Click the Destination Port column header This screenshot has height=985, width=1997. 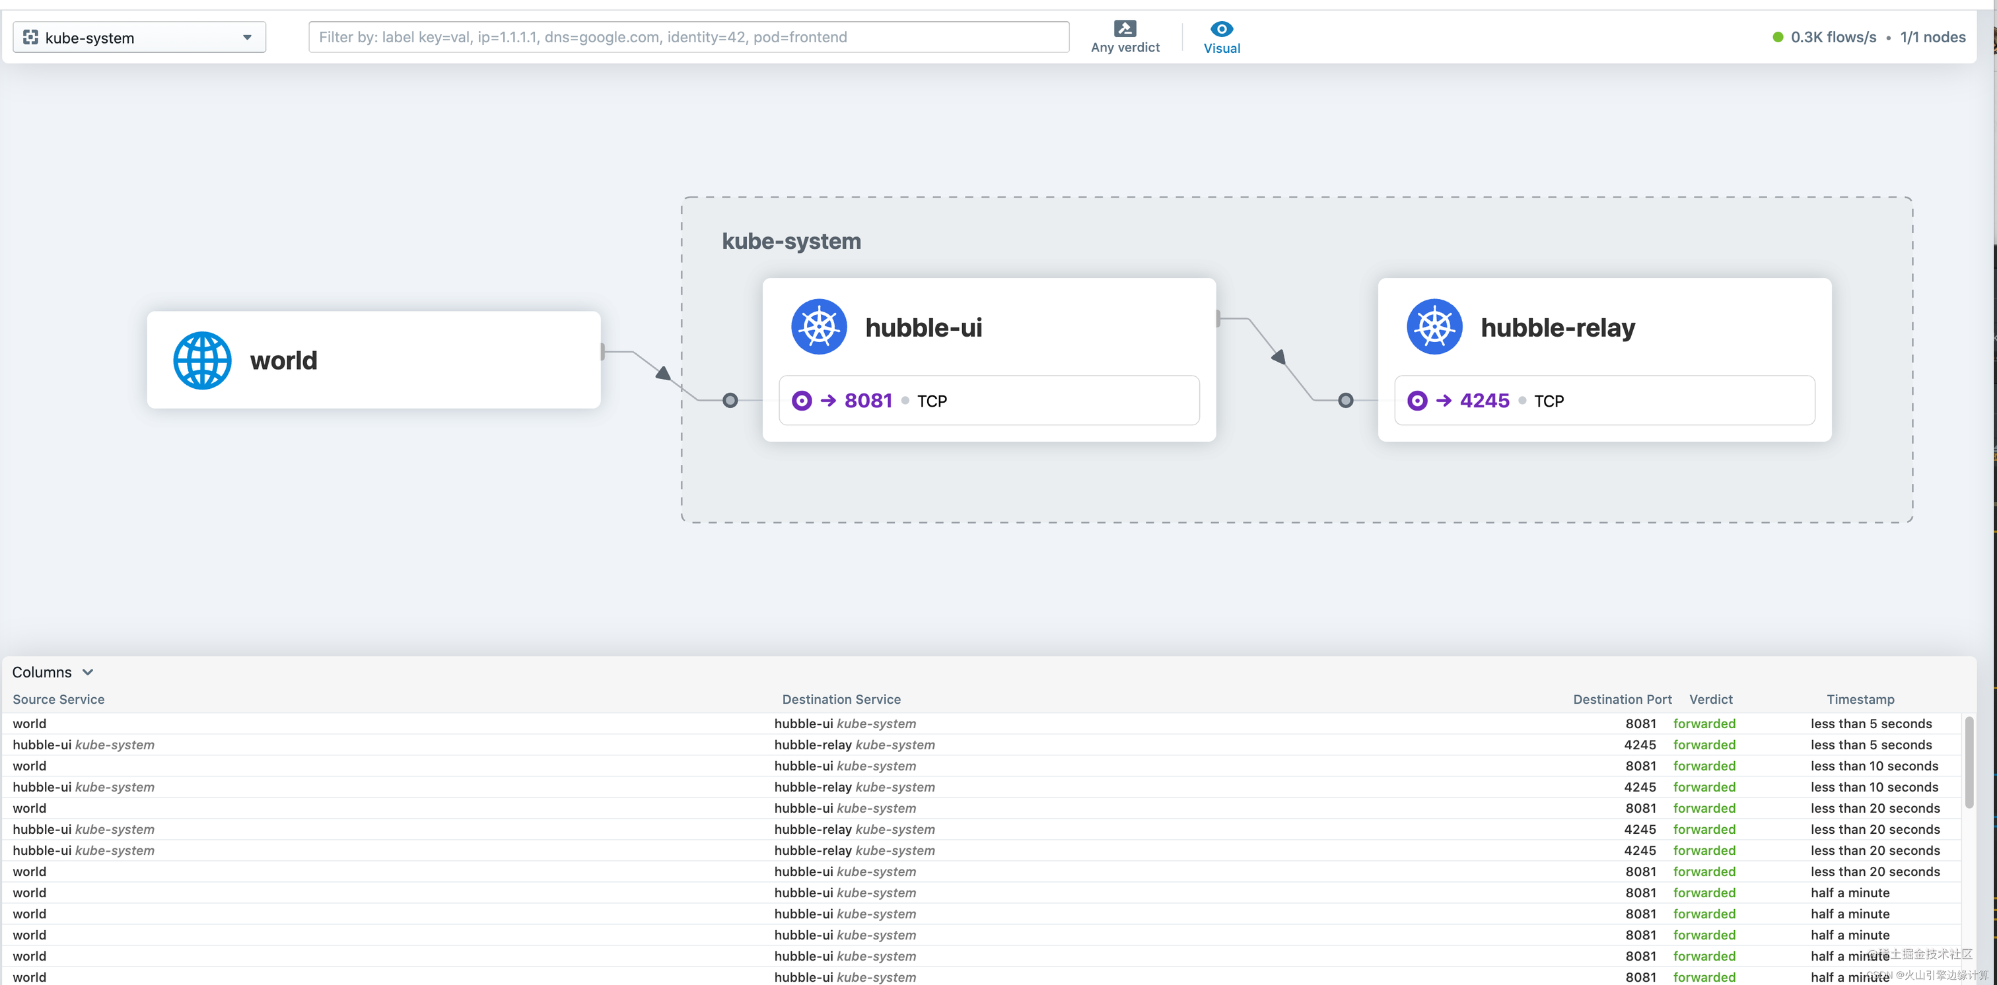click(x=1622, y=699)
